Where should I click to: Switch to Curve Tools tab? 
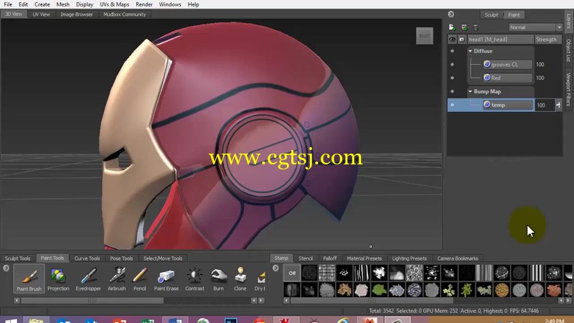point(87,258)
